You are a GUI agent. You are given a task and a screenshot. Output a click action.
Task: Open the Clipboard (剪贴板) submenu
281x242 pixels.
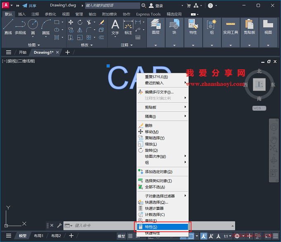pyautogui.click(x=162, y=107)
